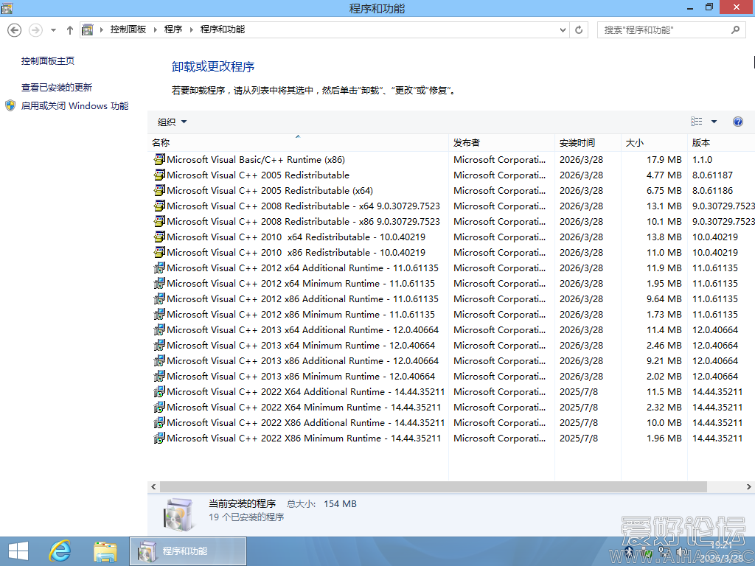Select icon of Visual C++ 2010 x64 Redistributable
755x566 pixels.
pyautogui.click(x=159, y=237)
